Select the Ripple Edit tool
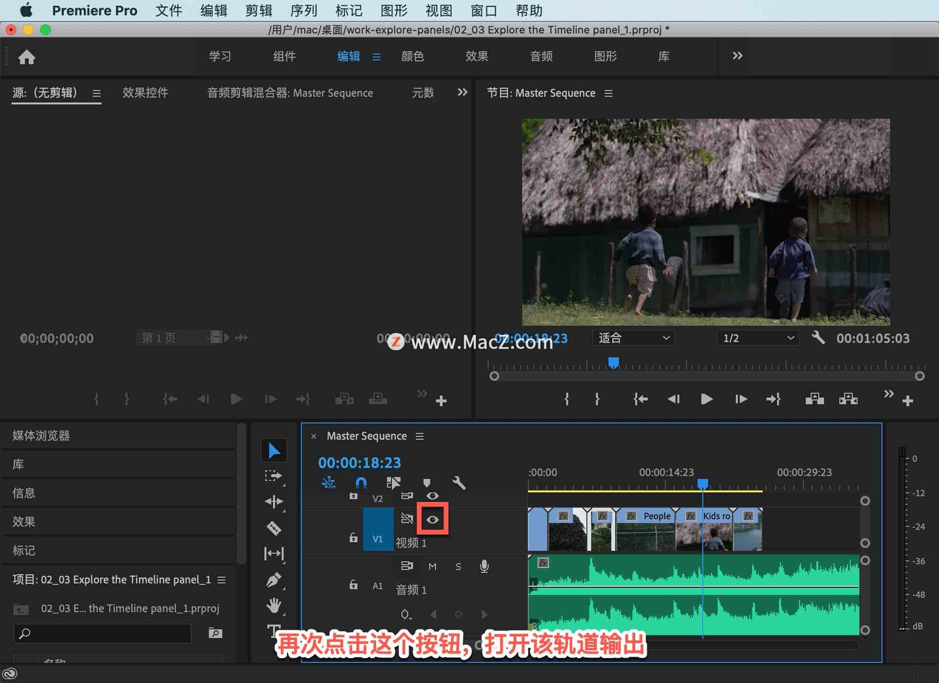 pos(273,502)
